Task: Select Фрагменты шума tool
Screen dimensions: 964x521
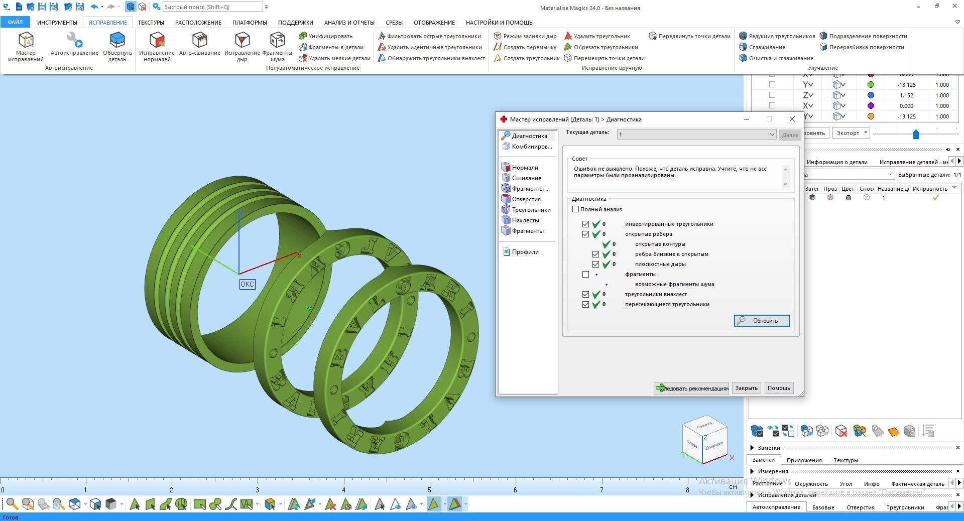Action: point(277,47)
